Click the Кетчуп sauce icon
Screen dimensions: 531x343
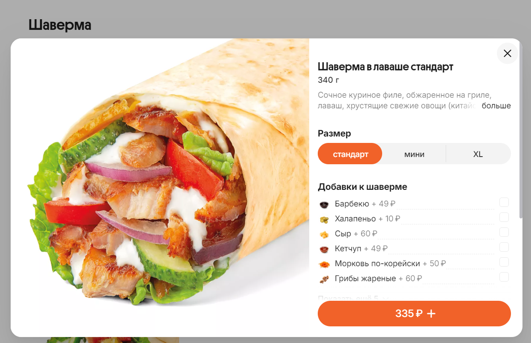coord(324,249)
